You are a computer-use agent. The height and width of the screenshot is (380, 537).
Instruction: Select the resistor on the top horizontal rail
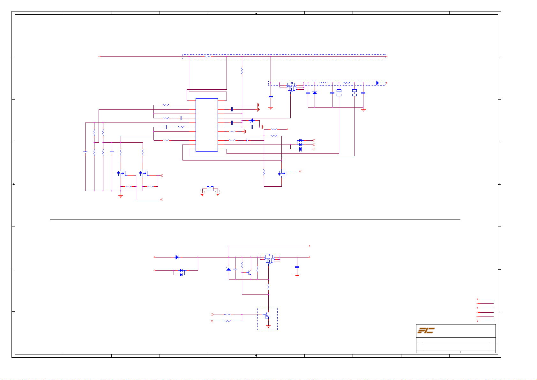(x=208, y=56)
